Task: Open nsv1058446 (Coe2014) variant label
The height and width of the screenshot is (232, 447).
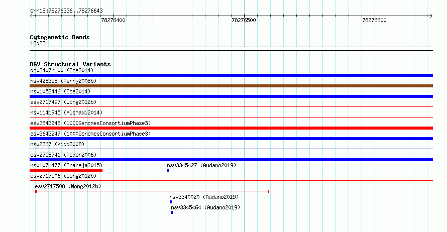Action: [60, 91]
